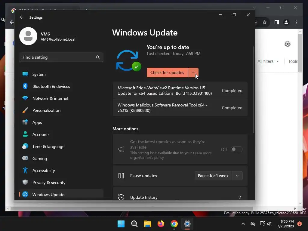This screenshot has height=231, width=308.
Task: Open the clock showing 8:50 PM
Action: coord(285,224)
